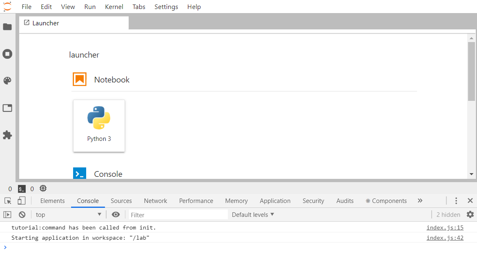
Task: Switch to DevTools Sources tab
Action: [x=121, y=201]
